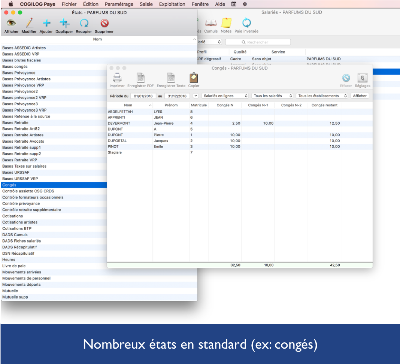
Task: Click the period end date field 31/12/2018
Action: click(x=177, y=96)
